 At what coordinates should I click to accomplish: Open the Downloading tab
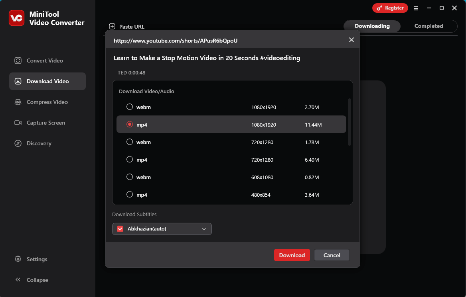(371, 26)
